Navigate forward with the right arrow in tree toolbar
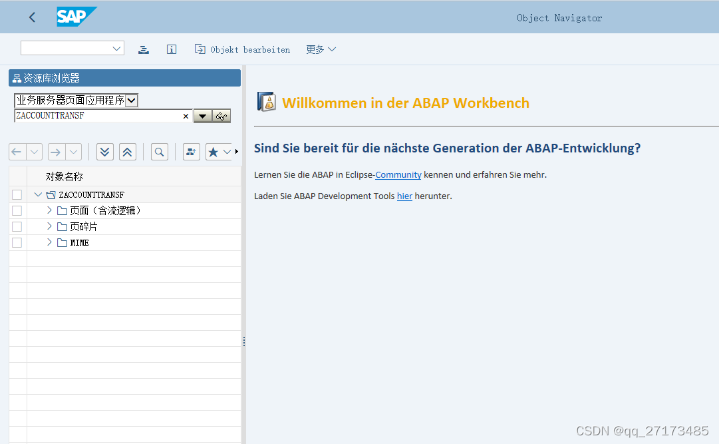Viewport: 719px width, 444px height. 57,152
